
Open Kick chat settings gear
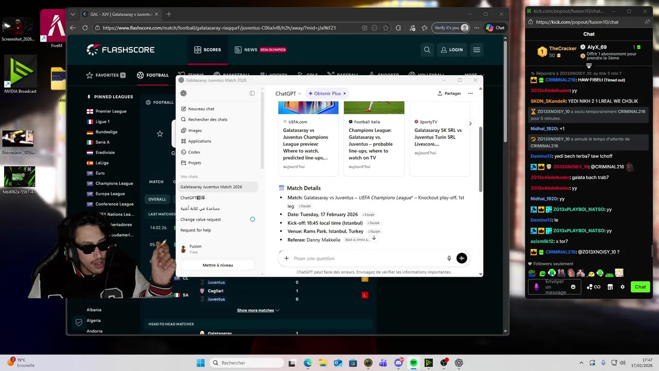point(622,287)
